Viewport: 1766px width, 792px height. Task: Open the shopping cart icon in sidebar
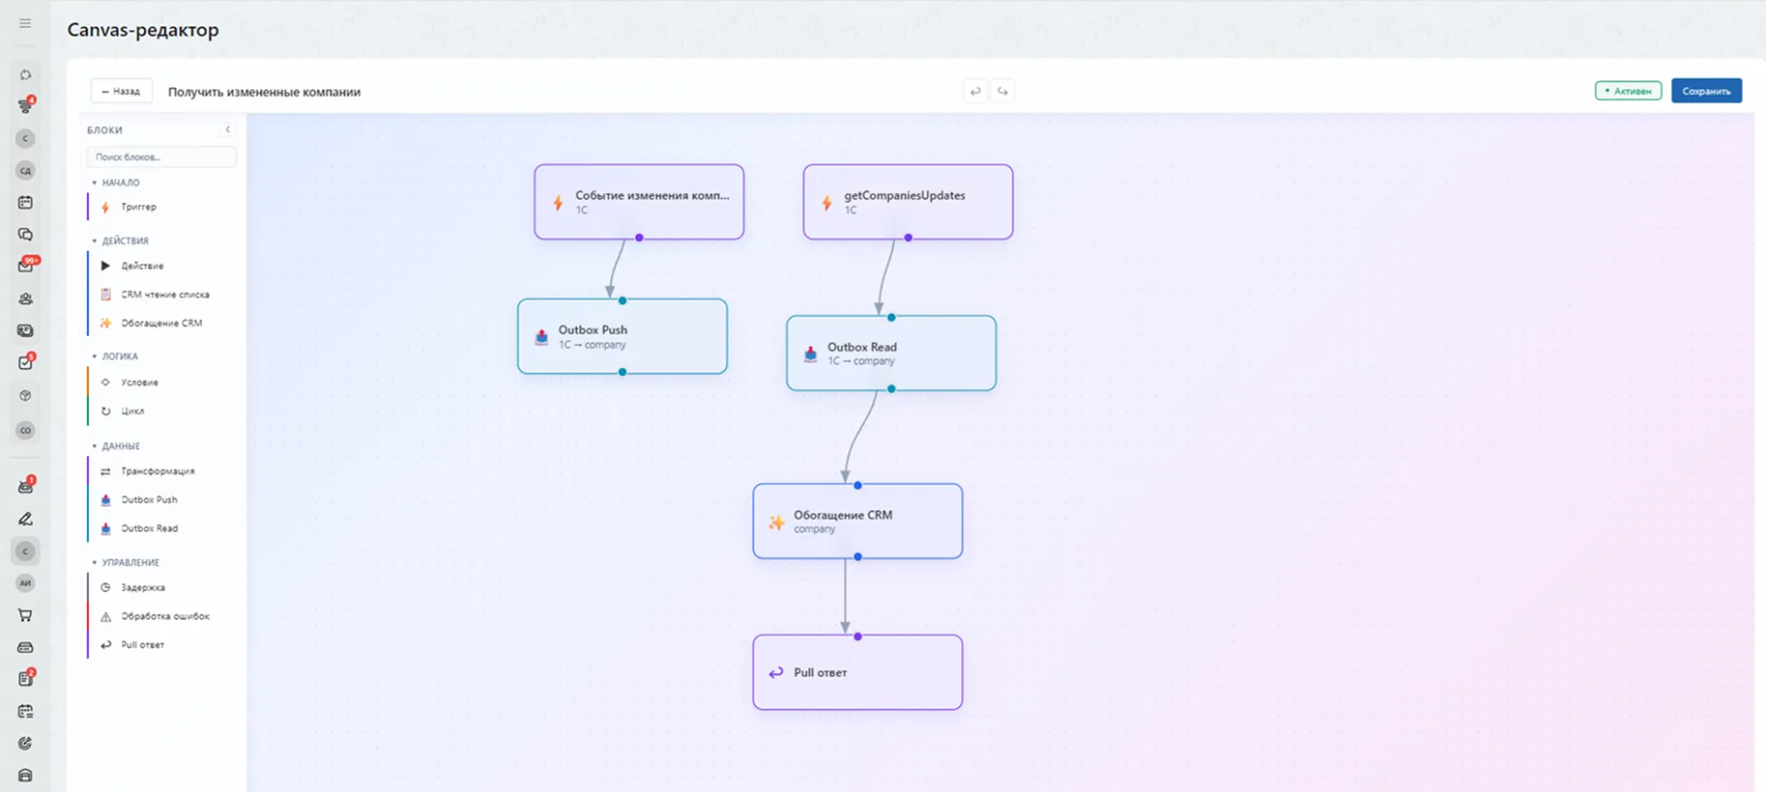tap(25, 615)
